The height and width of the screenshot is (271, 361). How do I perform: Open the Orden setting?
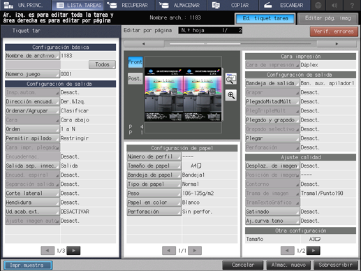coord(33,129)
